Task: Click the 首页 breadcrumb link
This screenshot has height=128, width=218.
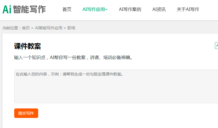Action: [26, 28]
